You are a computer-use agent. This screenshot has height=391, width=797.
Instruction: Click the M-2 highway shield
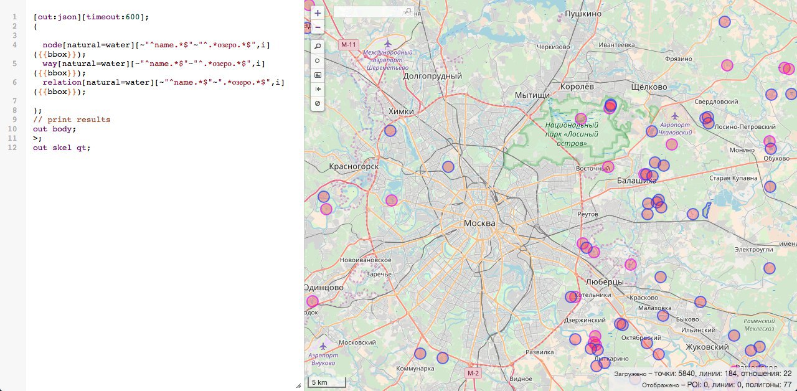473,373
